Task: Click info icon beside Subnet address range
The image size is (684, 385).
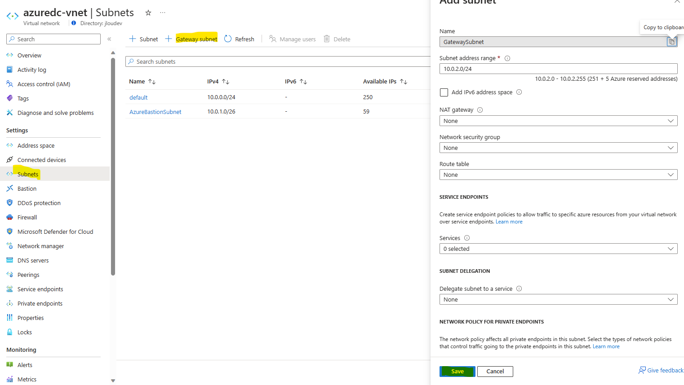Action: tap(507, 58)
